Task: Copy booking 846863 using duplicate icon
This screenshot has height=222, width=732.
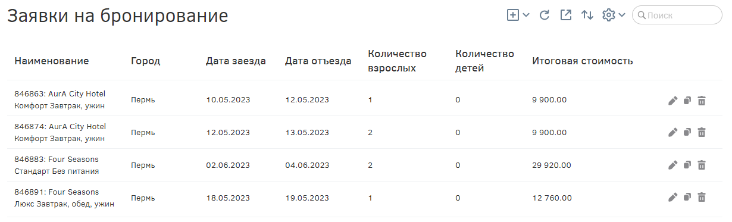Action: pyautogui.click(x=687, y=101)
